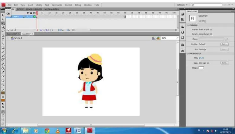235x134 pixels.
Task: Click the Delete layer icon in timeline
Action: pos(15,30)
